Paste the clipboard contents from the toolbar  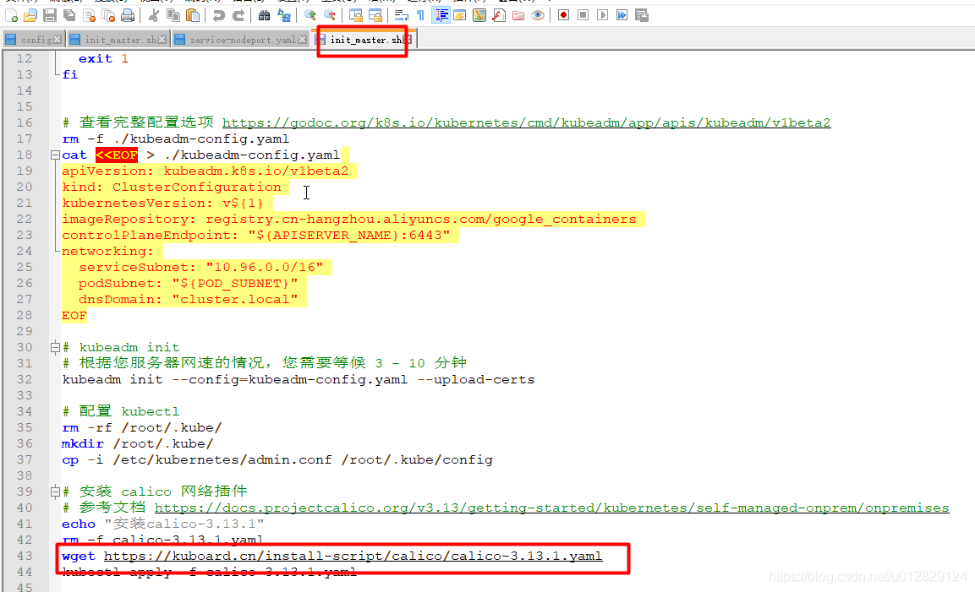click(193, 15)
